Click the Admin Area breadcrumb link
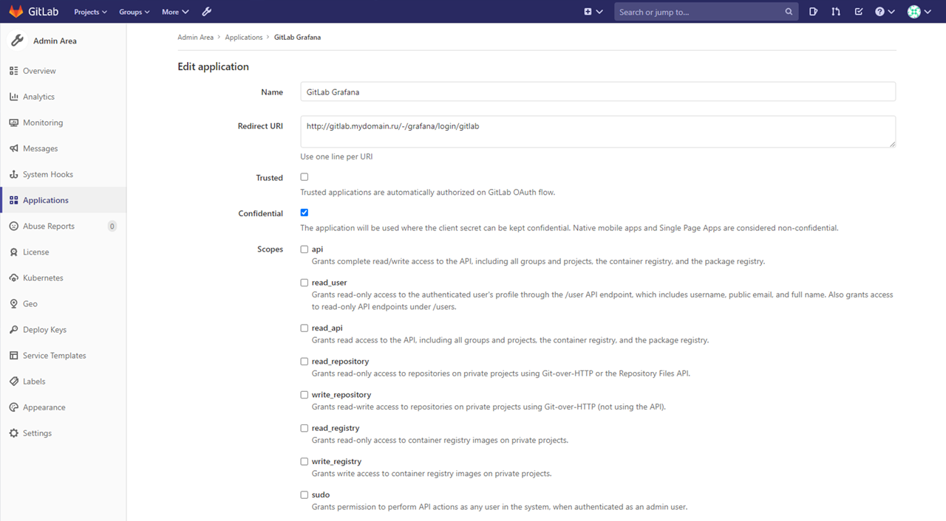946x521 pixels. [195, 37]
